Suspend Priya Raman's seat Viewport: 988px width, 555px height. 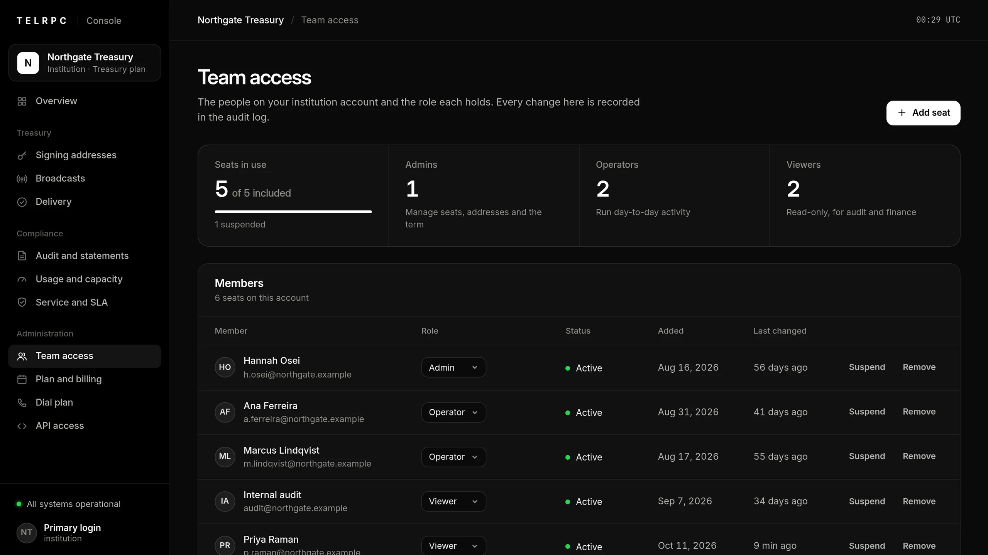tap(867, 546)
